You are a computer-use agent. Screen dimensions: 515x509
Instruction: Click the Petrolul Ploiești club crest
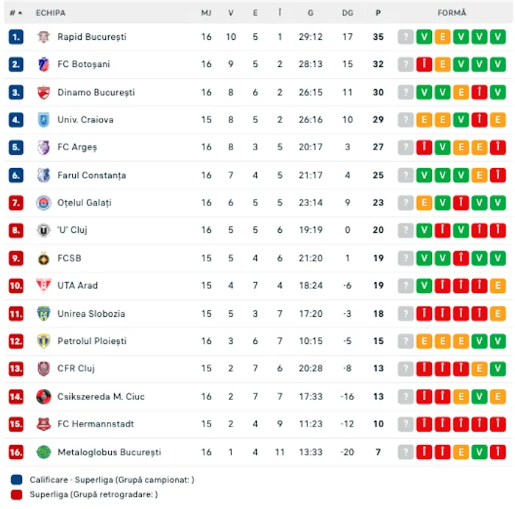43,341
